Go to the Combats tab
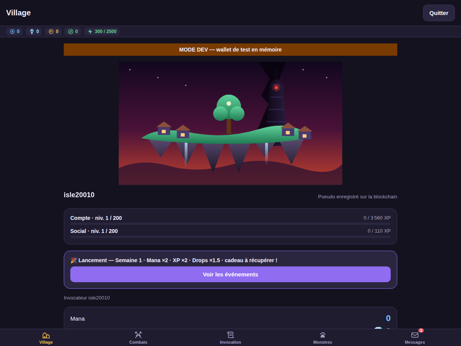Image resolution: width=461 pixels, height=346 pixels. (138, 338)
